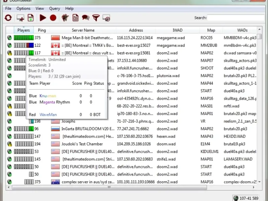Select the Joudoki's Test Chamber server name
The height and width of the screenshot is (201, 268).
[x=82, y=144]
